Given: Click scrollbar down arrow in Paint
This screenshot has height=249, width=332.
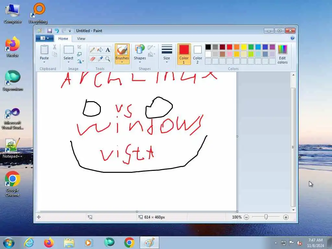Looking at the screenshot, I should [293, 210].
